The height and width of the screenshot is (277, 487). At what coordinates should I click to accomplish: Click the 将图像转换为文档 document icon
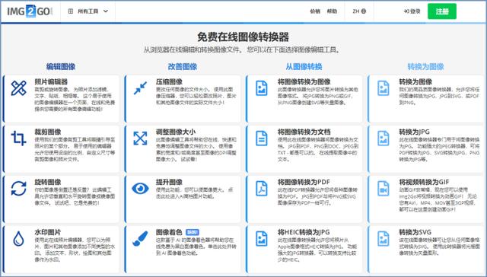pyautogui.click(x=262, y=138)
